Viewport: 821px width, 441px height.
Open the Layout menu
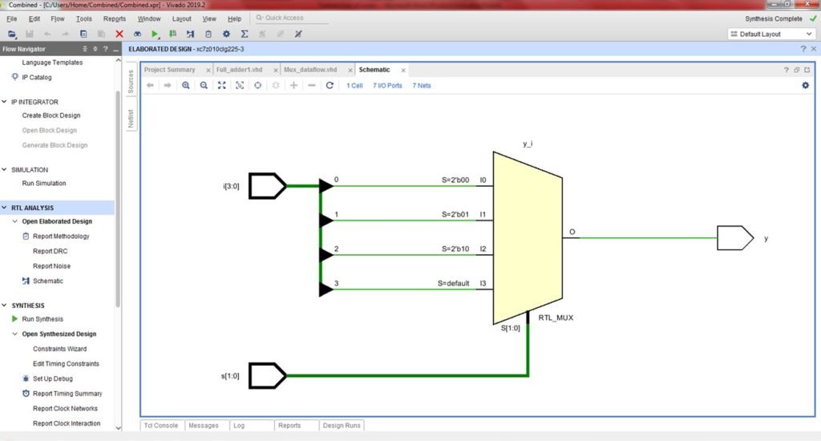pos(182,18)
